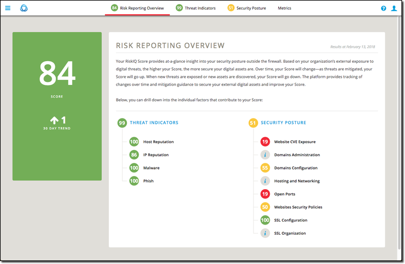Open SSL Organization details

[x=290, y=233]
